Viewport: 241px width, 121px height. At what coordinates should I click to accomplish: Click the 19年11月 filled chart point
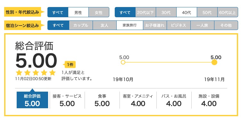tap(214, 62)
